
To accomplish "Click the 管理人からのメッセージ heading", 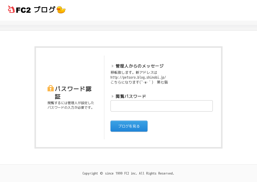I will pyautogui.click(x=140, y=66).
